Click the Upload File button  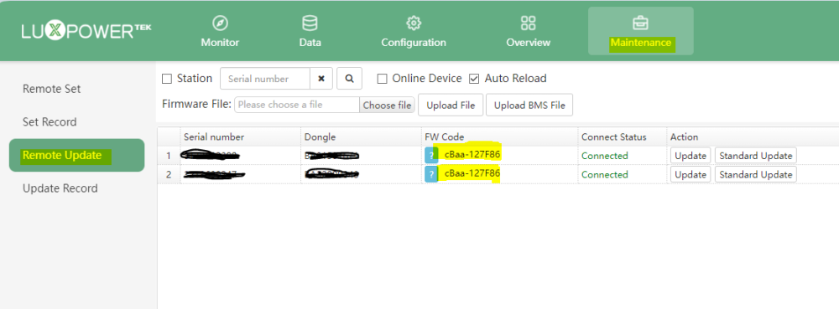click(451, 106)
